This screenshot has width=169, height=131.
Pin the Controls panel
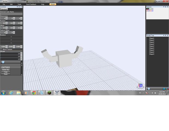click(x=19, y=7)
